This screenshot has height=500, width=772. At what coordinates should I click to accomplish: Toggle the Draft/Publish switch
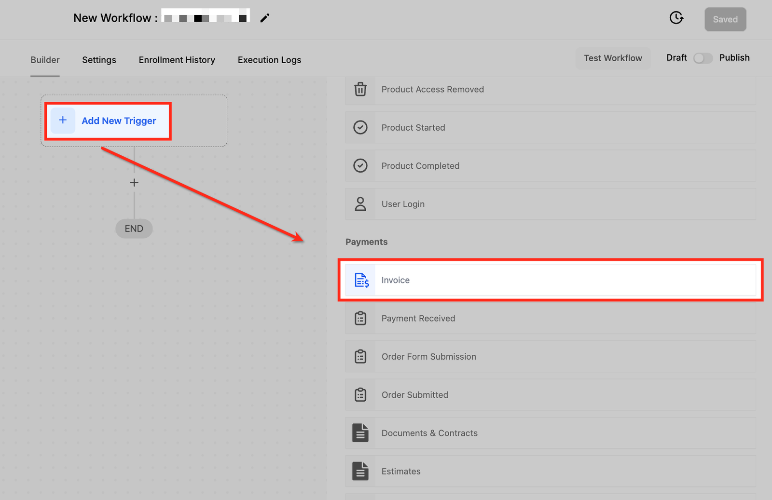click(703, 58)
